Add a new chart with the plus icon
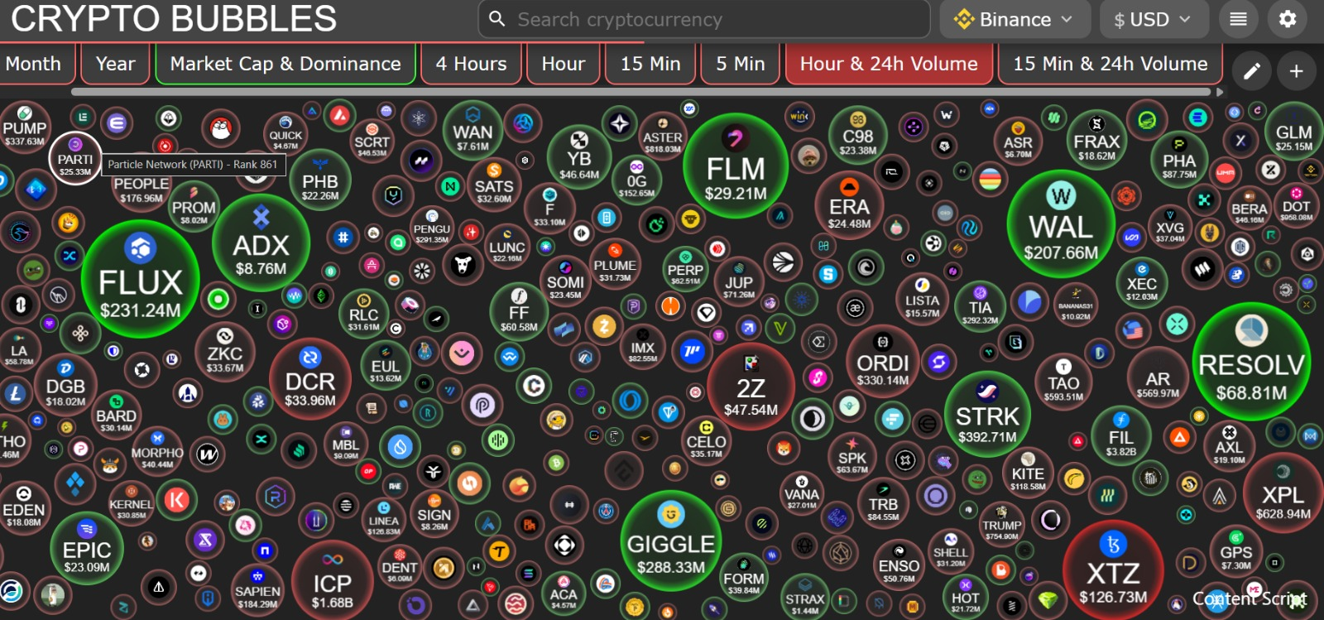The image size is (1324, 620). [x=1297, y=72]
